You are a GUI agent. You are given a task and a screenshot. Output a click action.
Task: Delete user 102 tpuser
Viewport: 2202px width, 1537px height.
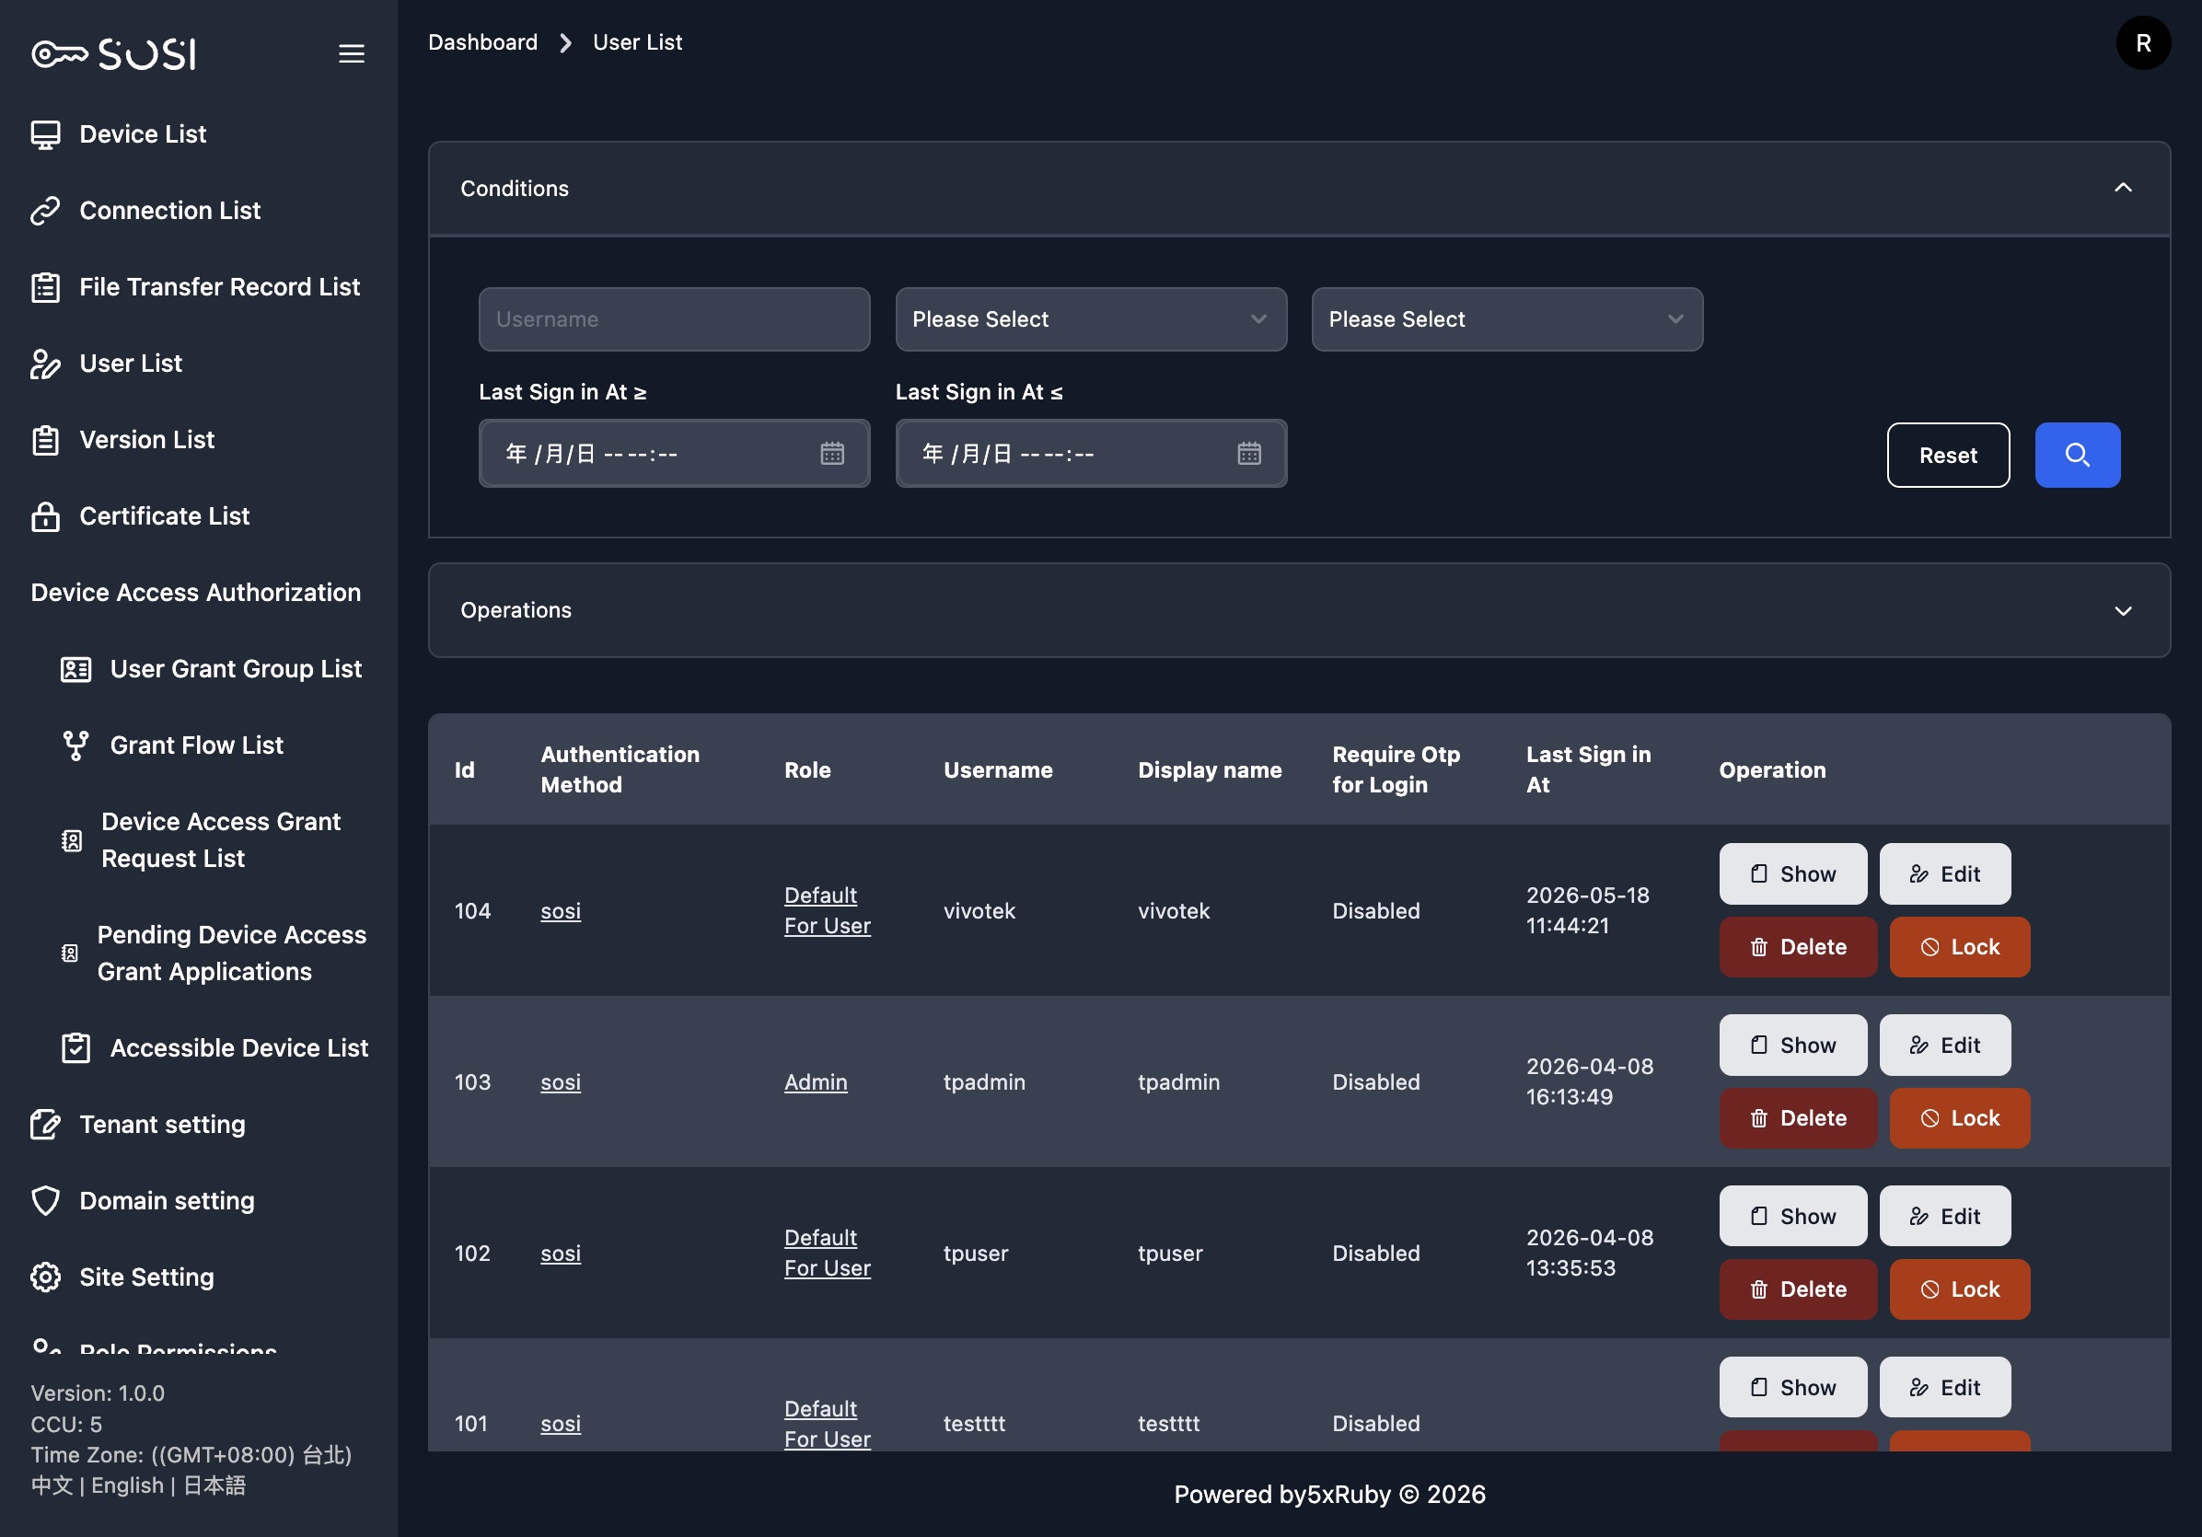(x=1797, y=1289)
